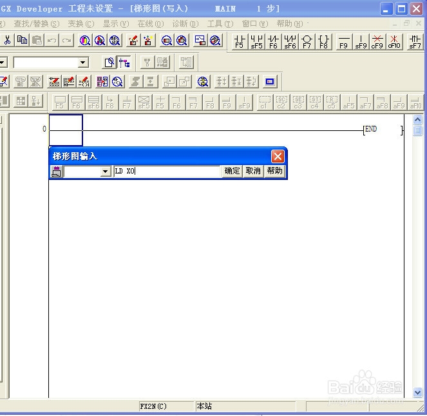Insert closed branch contact sF6 icon
This screenshot has width=427, height=416.
(290, 42)
